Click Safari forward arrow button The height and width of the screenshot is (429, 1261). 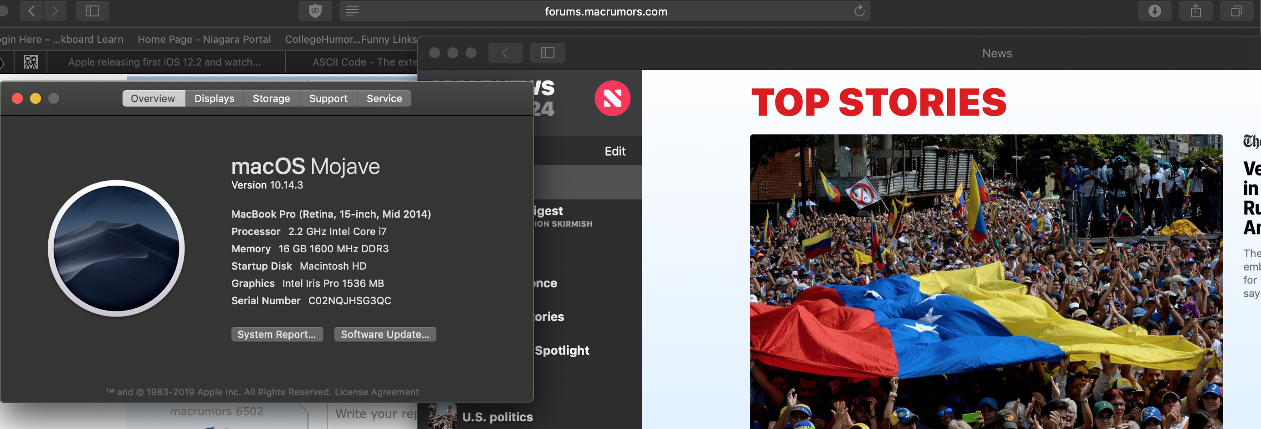click(x=55, y=11)
